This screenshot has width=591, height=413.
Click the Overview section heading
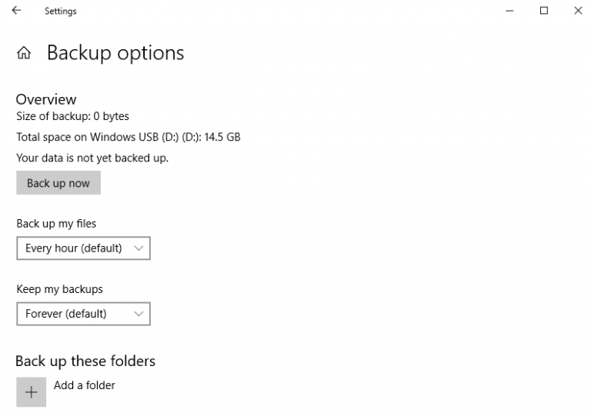click(x=46, y=99)
